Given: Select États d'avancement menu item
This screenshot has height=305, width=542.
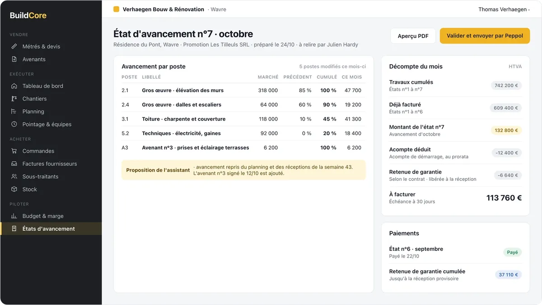Looking at the screenshot, I should [x=51, y=229].
